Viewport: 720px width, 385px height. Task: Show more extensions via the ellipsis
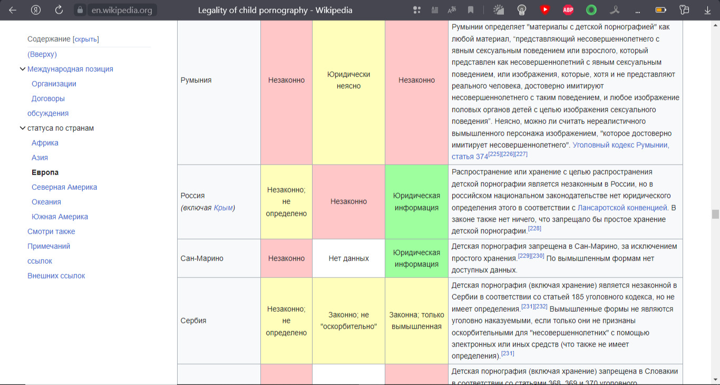(x=638, y=10)
